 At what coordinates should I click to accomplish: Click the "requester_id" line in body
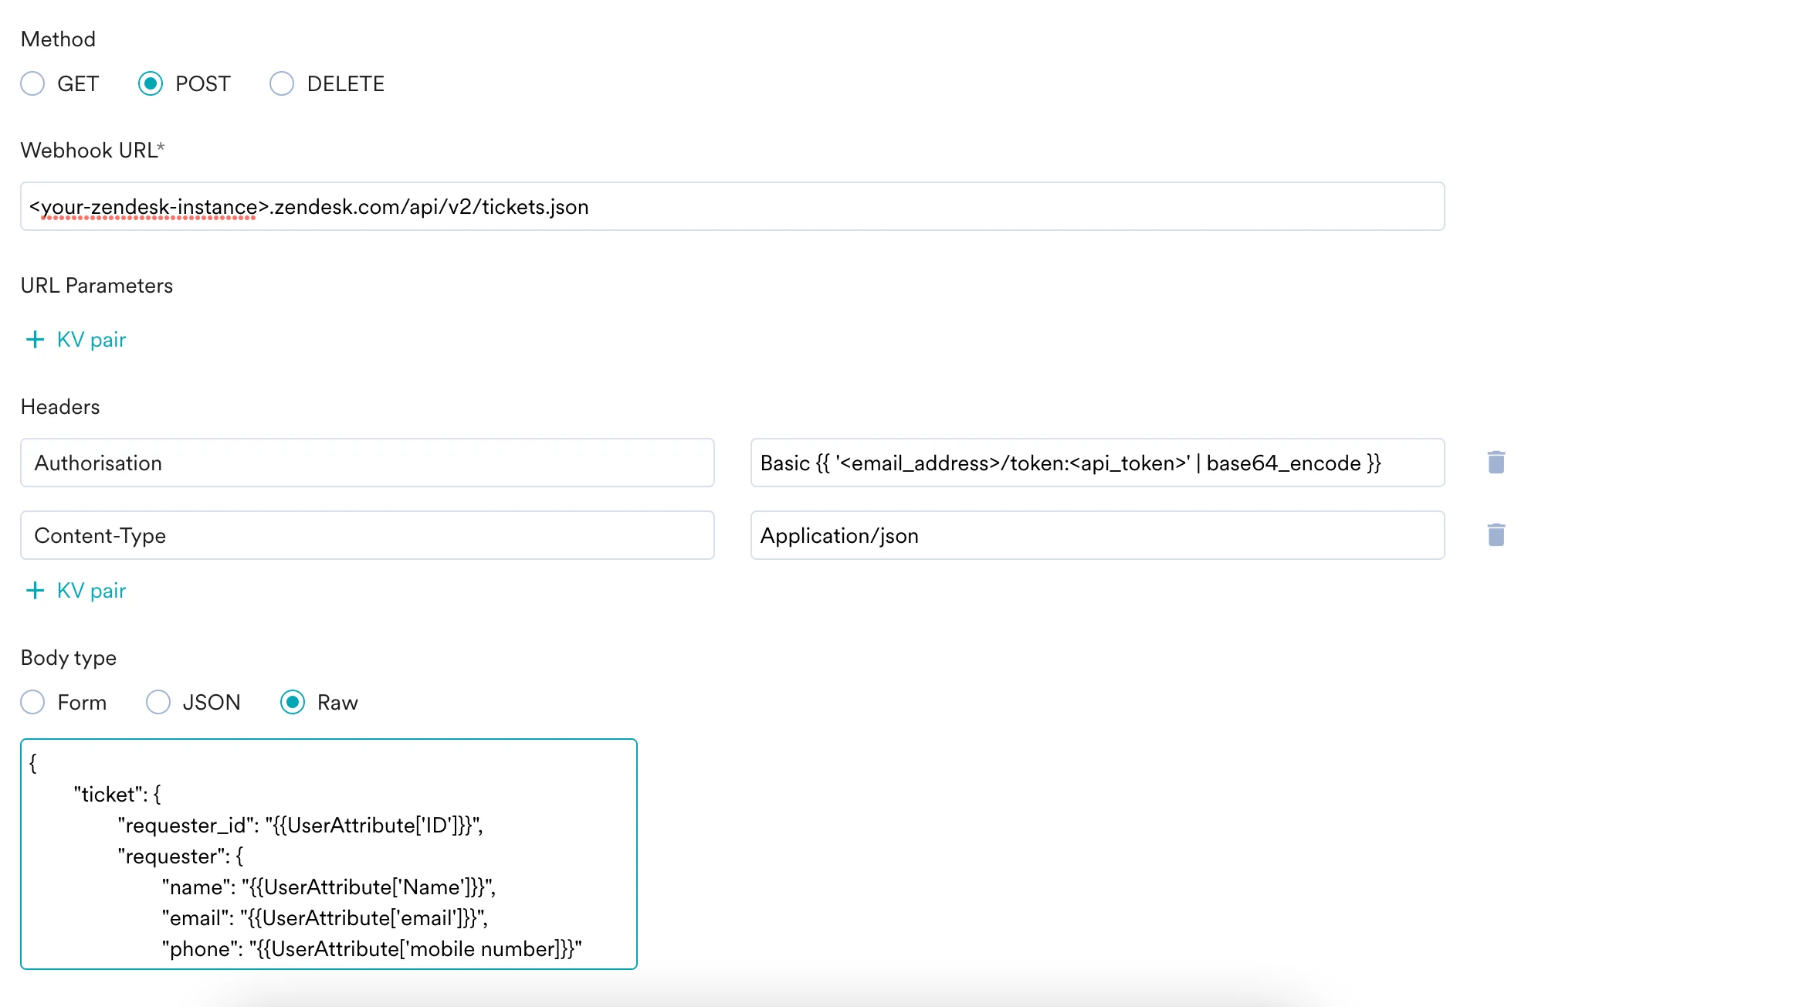point(300,826)
